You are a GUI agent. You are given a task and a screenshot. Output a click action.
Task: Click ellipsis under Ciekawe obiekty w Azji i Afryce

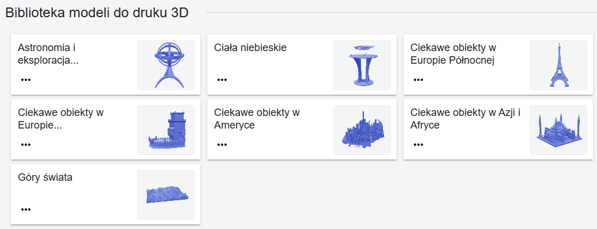click(x=418, y=145)
